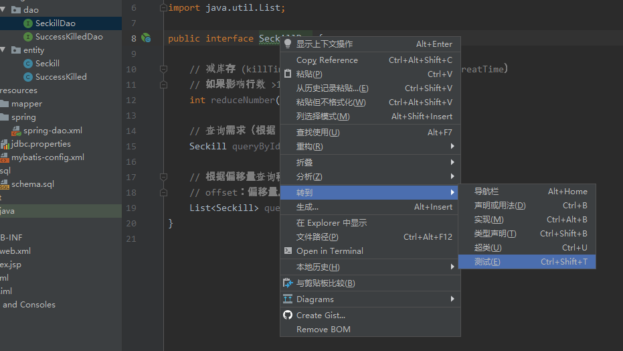Click the SuccessKilled class icon

click(x=28, y=77)
